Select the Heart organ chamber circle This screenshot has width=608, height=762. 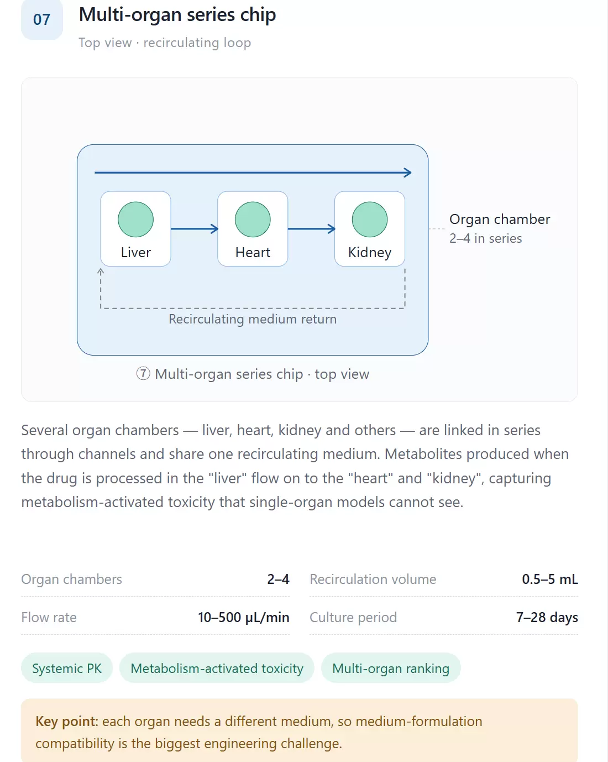(253, 220)
